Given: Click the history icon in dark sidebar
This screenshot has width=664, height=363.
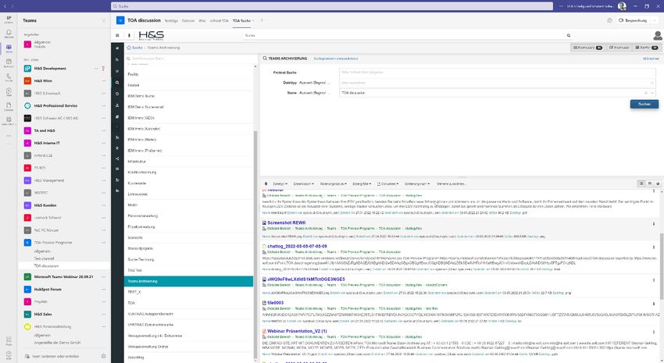Looking at the screenshot, I should click(117, 94).
